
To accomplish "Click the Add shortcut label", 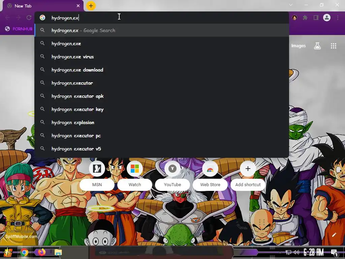I will 248,184.
